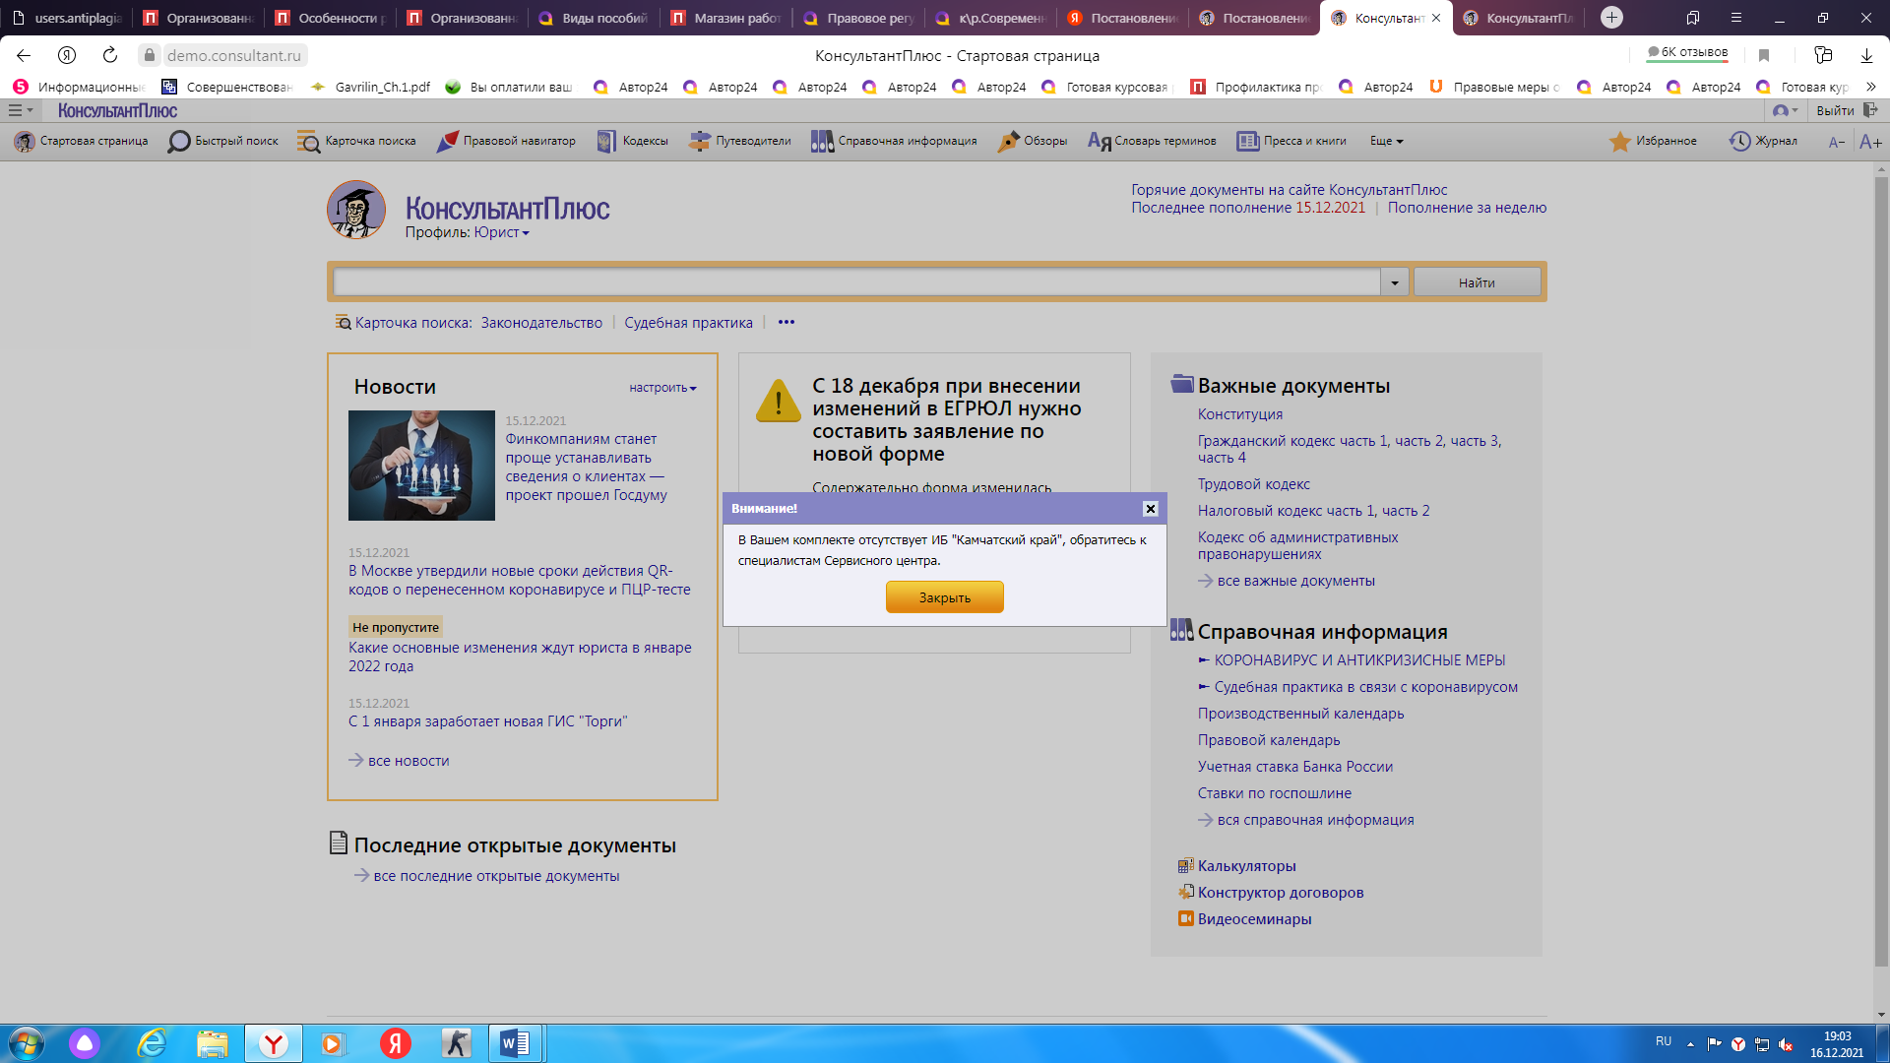Open the Трудовой кодекс link

point(1253,484)
